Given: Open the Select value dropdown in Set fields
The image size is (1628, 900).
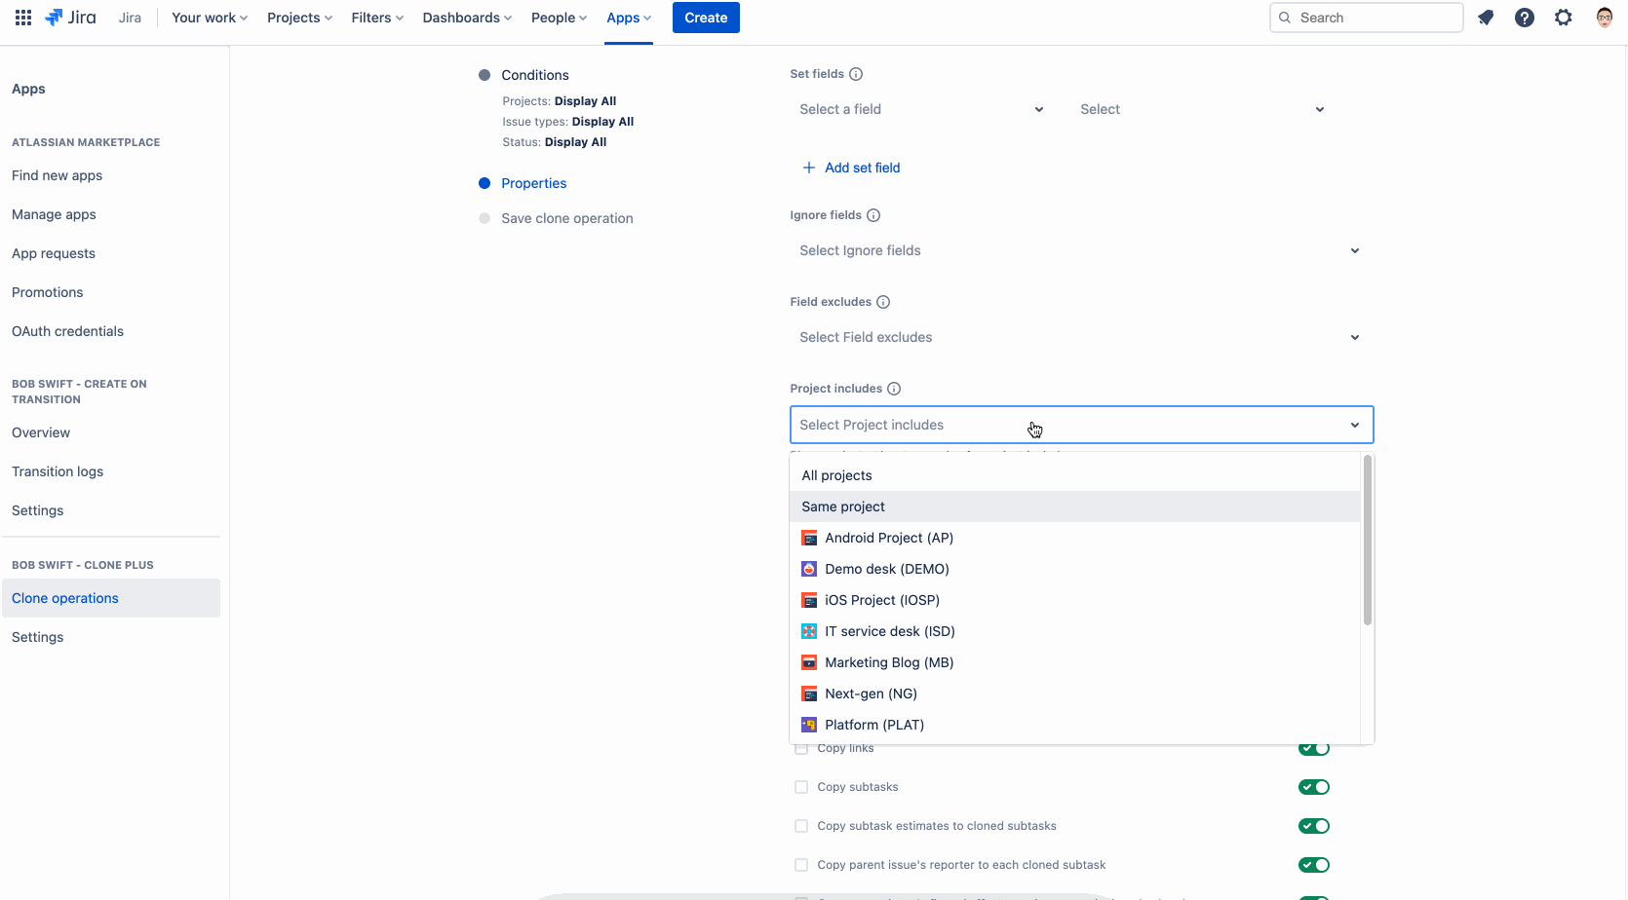Looking at the screenshot, I should point(1203,109).
